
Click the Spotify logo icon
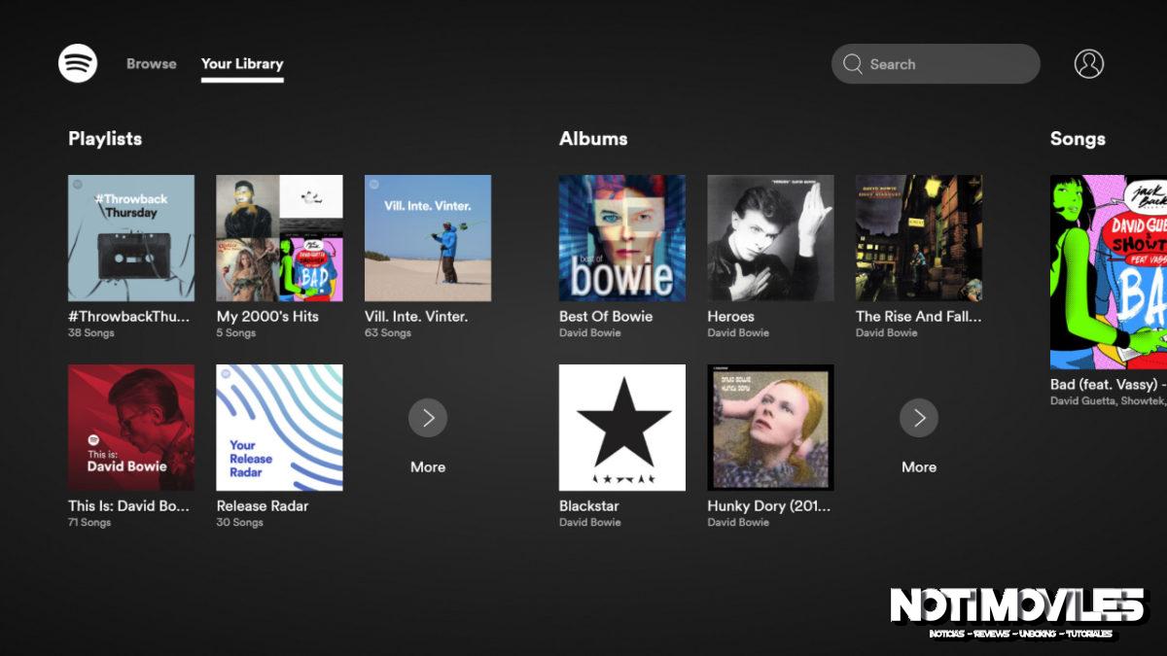pos(76,63)
